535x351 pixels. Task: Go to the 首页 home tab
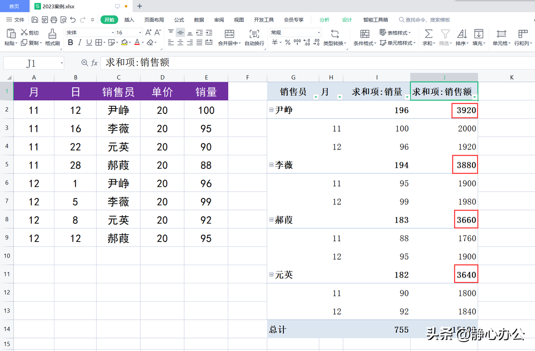(14, 6)
